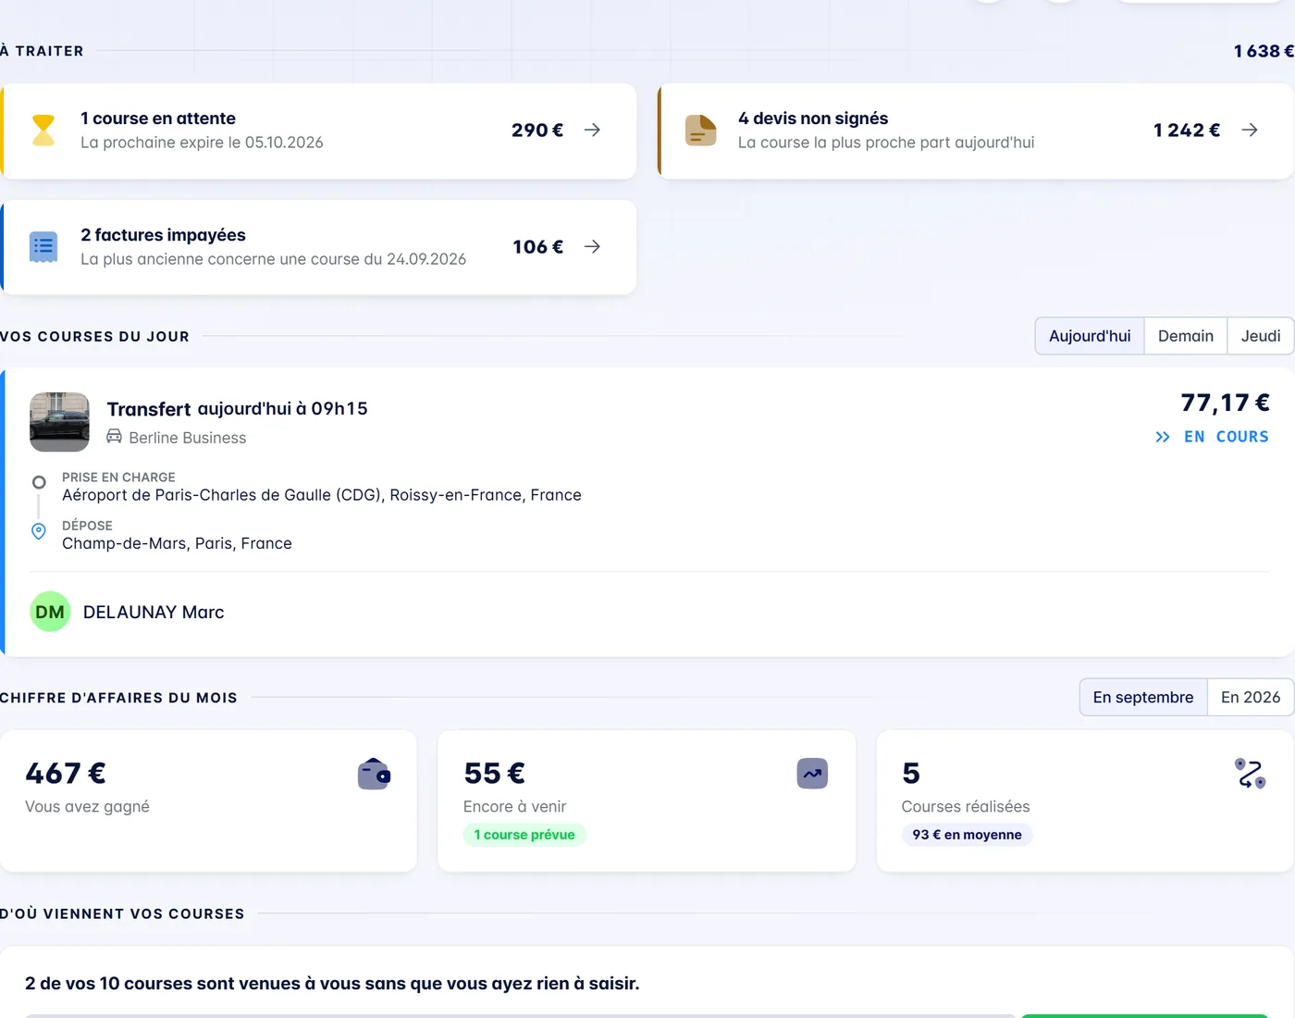Open the 1 course en attente card

tap(318, 130)
